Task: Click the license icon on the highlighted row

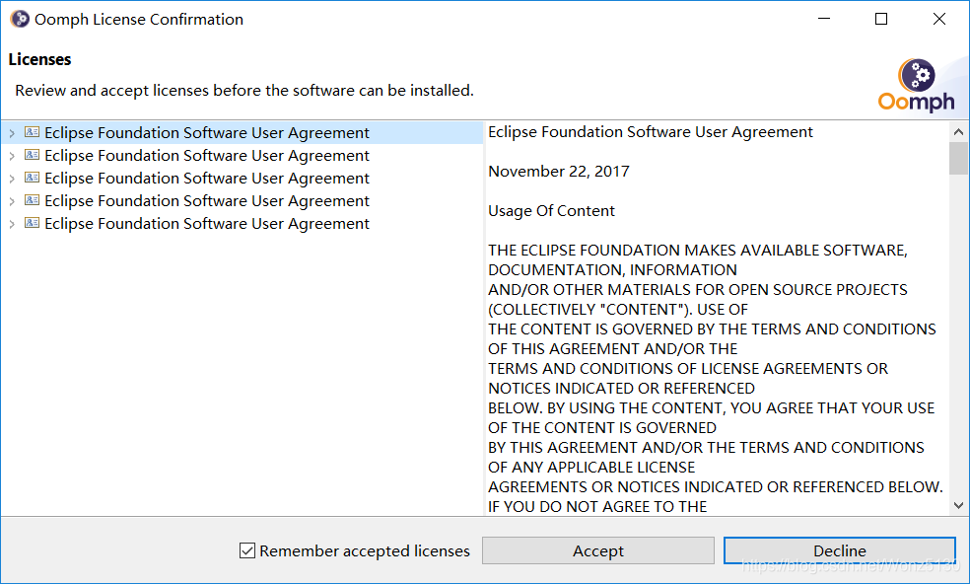Action: 32,132
